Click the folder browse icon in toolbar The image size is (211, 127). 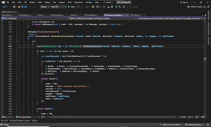(x=93, y=7)
